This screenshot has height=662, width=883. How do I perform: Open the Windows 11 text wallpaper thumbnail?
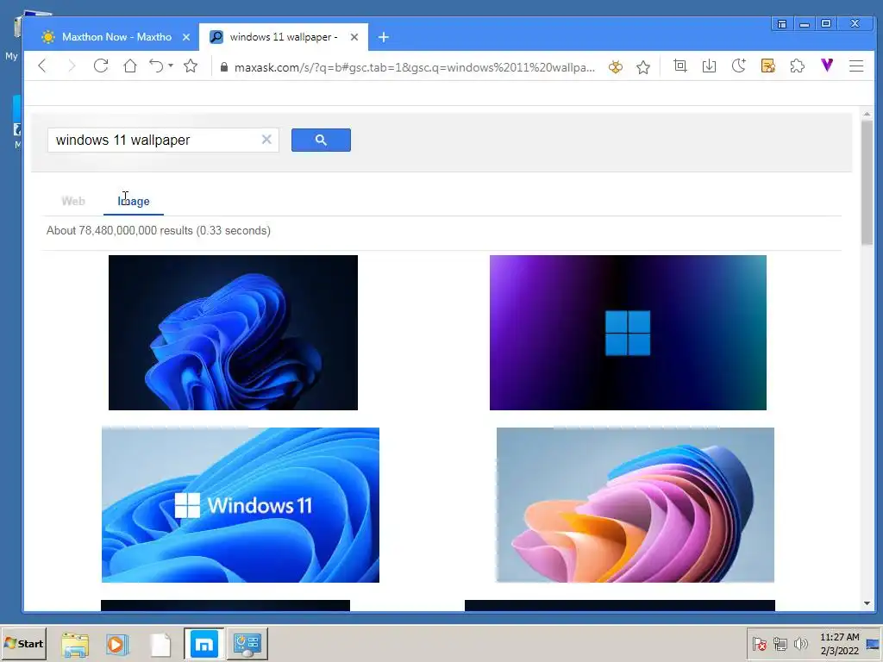[241, 505]
